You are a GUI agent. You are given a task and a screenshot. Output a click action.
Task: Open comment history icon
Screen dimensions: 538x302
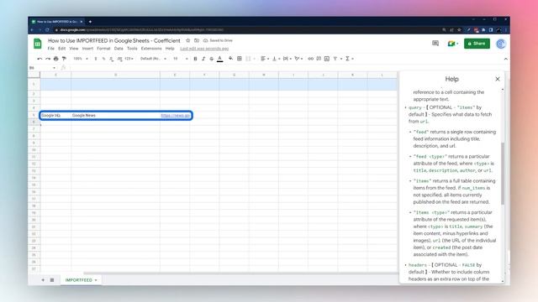coord(435,44)
